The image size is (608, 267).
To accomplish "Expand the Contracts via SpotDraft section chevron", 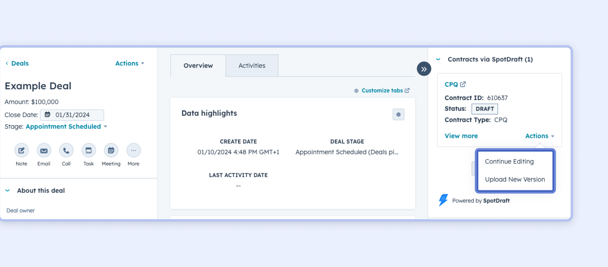I will click(x=438, y=59).
